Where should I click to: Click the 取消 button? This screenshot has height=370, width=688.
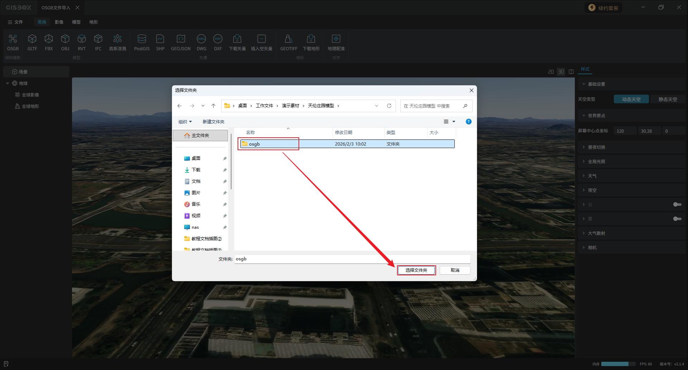click(455, 270)
